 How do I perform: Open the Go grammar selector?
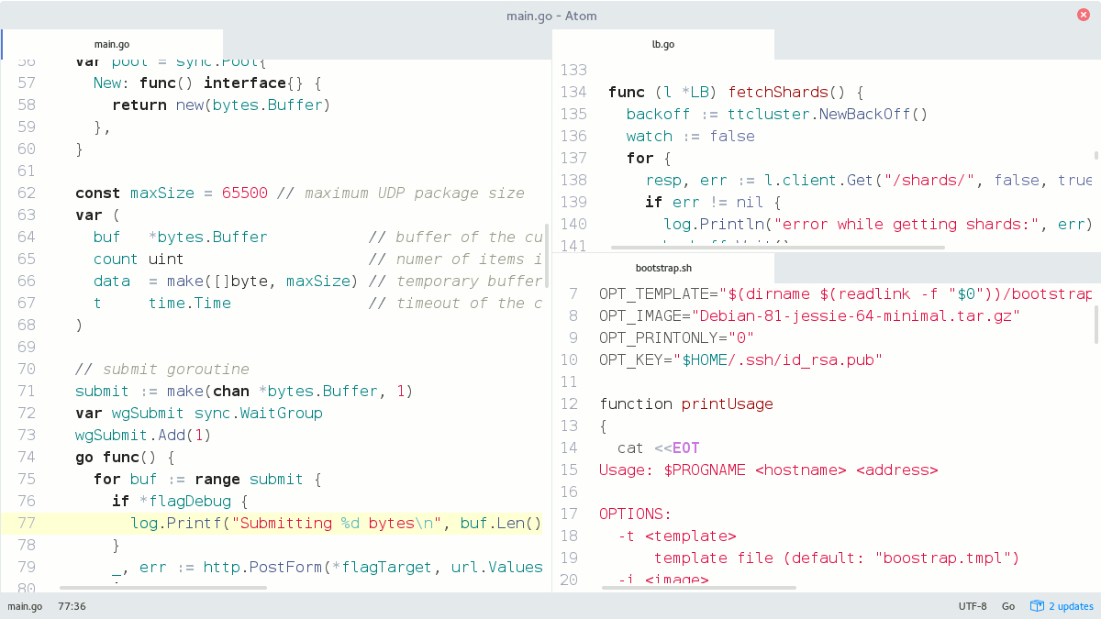1008,606
